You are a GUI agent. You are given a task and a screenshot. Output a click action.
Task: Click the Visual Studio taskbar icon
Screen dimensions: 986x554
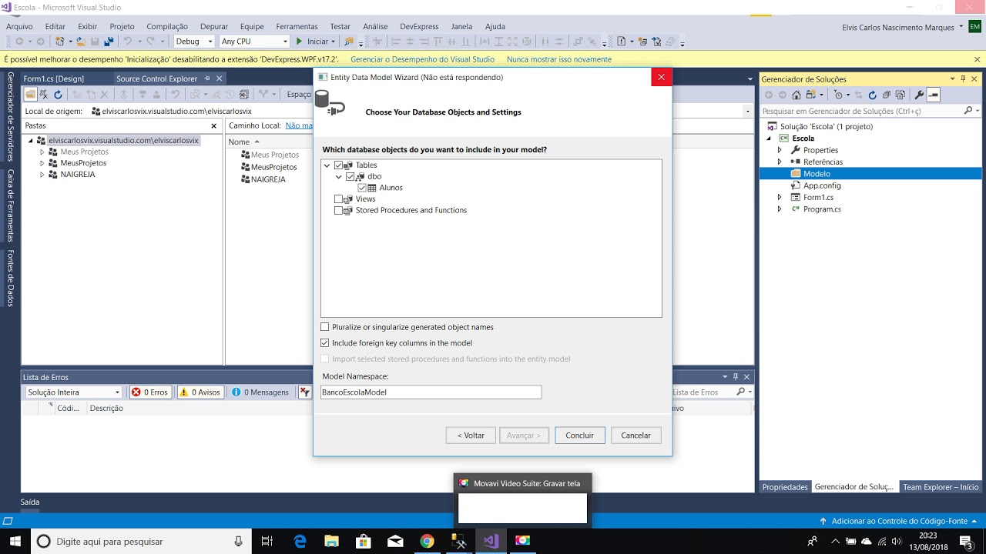coord(491,541)
